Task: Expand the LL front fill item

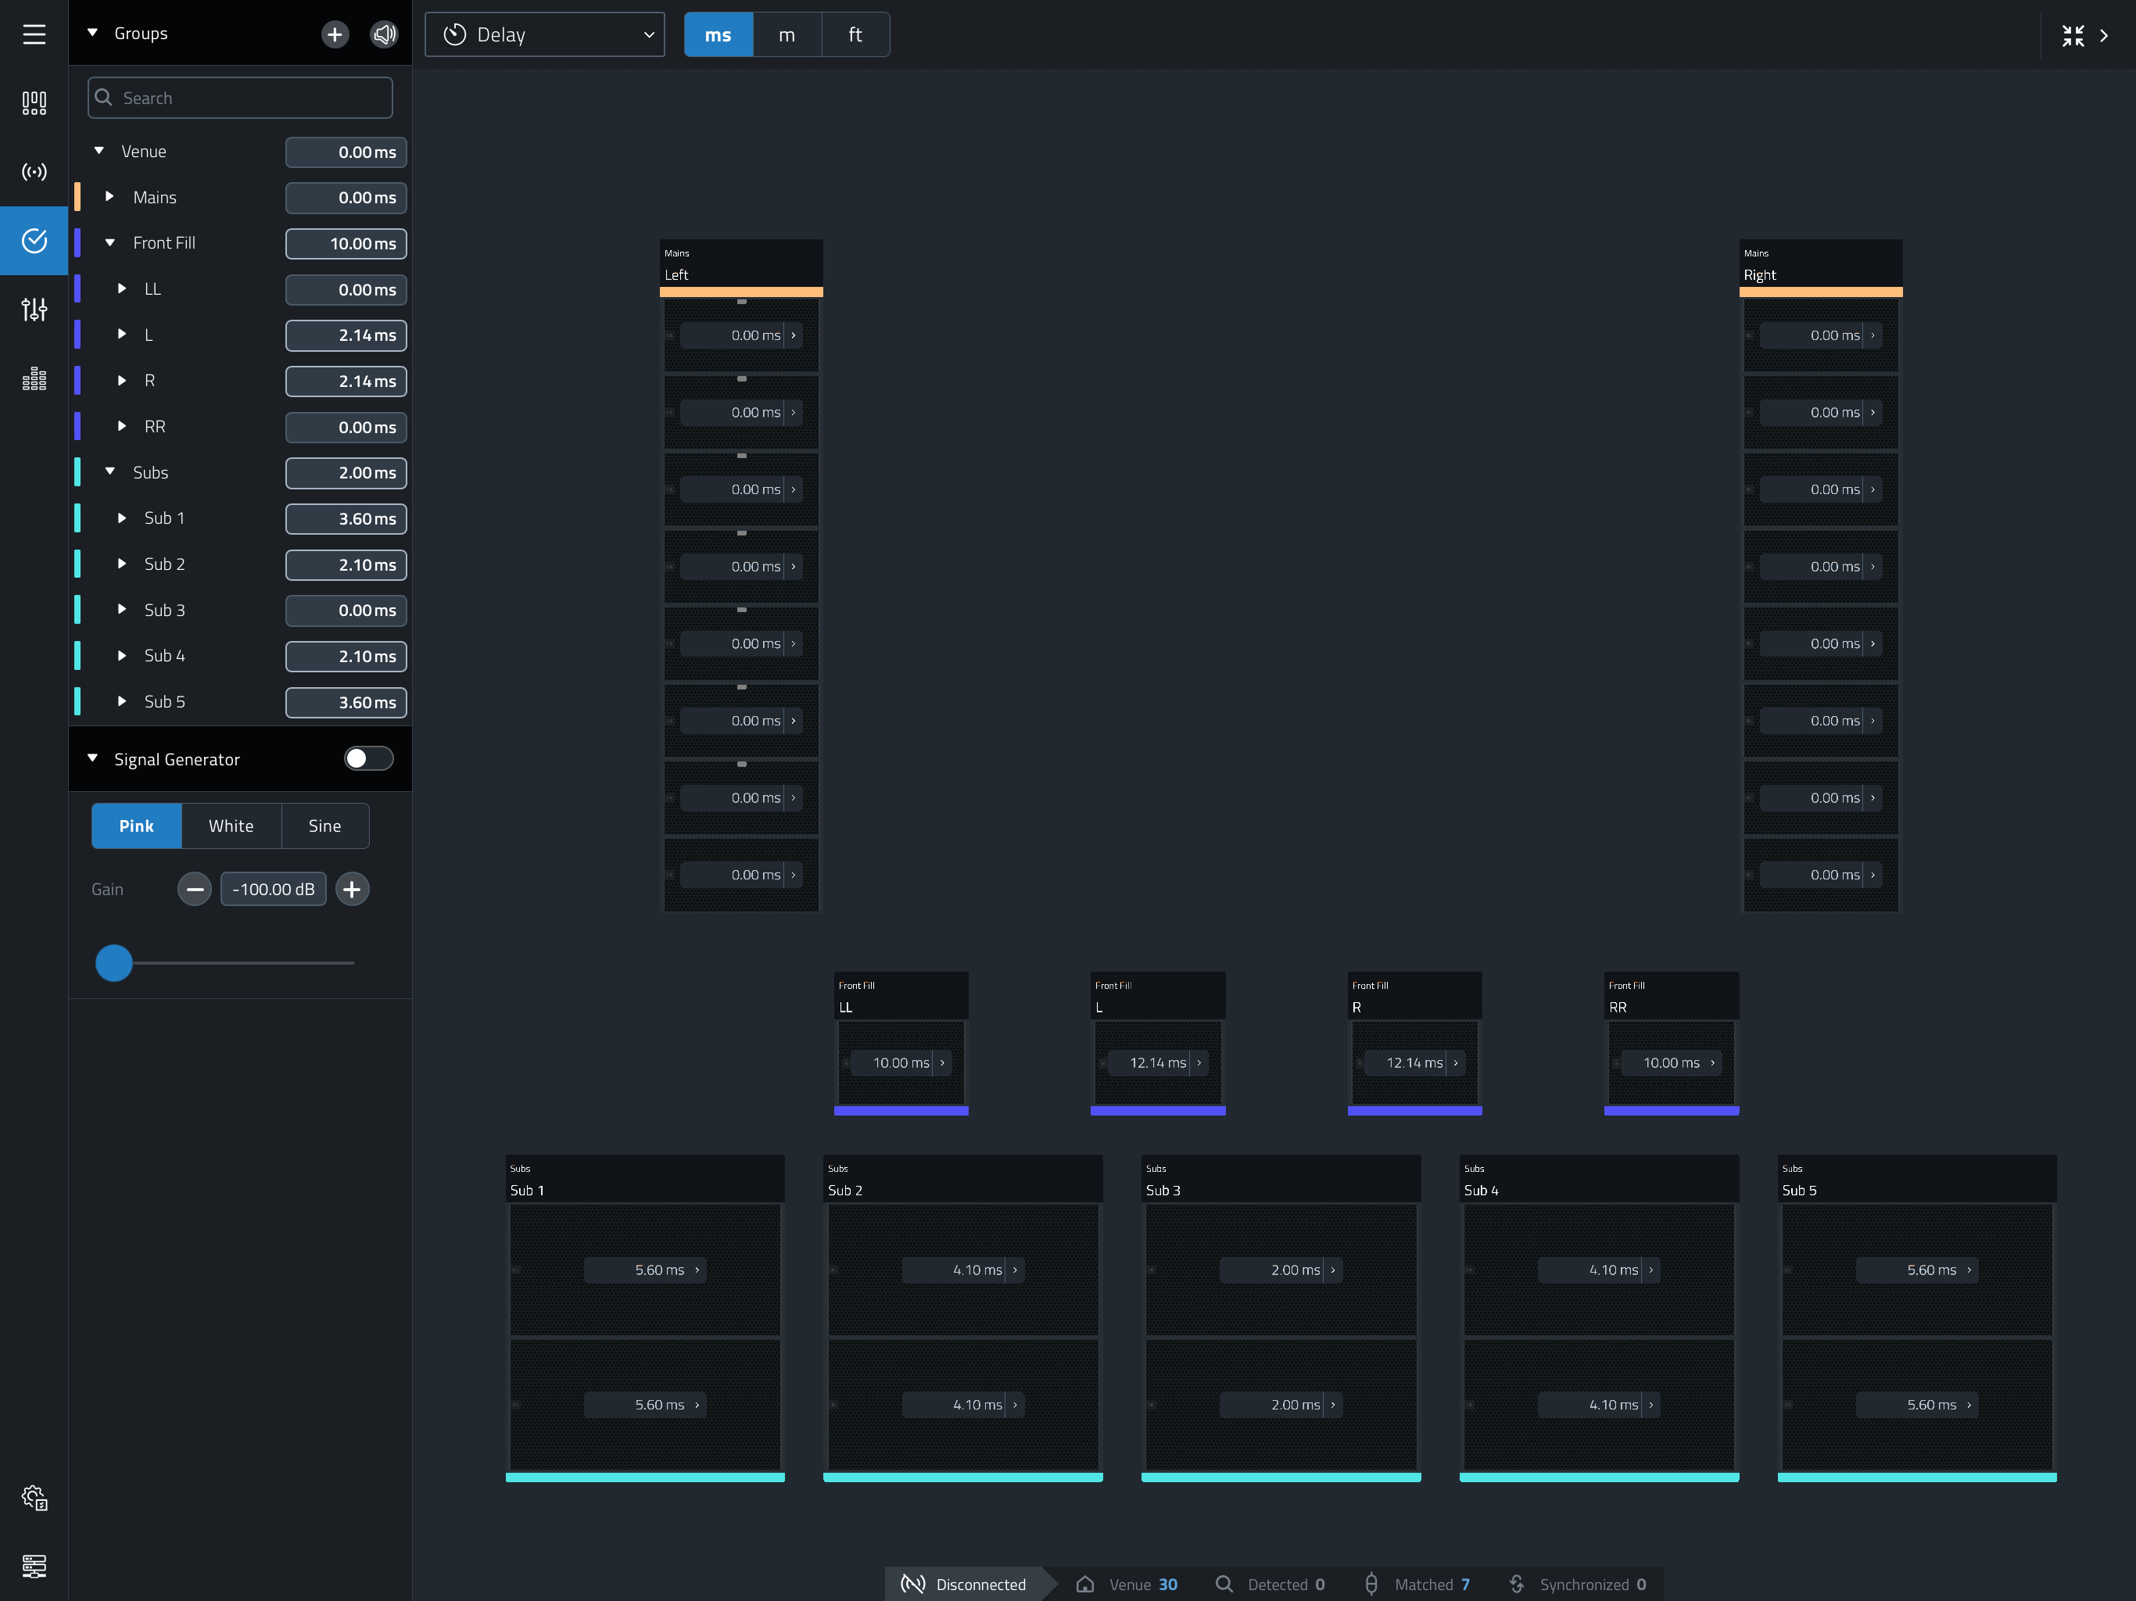Action: 122,288
